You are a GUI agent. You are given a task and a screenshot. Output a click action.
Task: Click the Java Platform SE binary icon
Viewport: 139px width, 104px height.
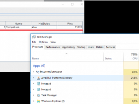[38, 78]
